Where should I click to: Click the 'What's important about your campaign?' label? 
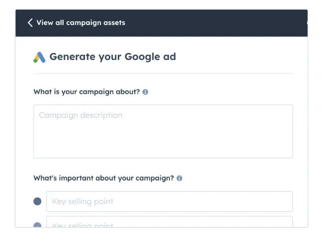pyautogui.click(x=103, y=178)
